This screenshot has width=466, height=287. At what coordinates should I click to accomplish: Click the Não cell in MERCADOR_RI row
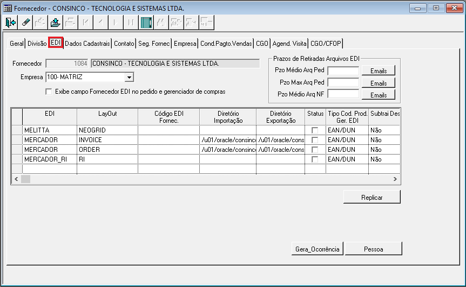click(384, 159)
